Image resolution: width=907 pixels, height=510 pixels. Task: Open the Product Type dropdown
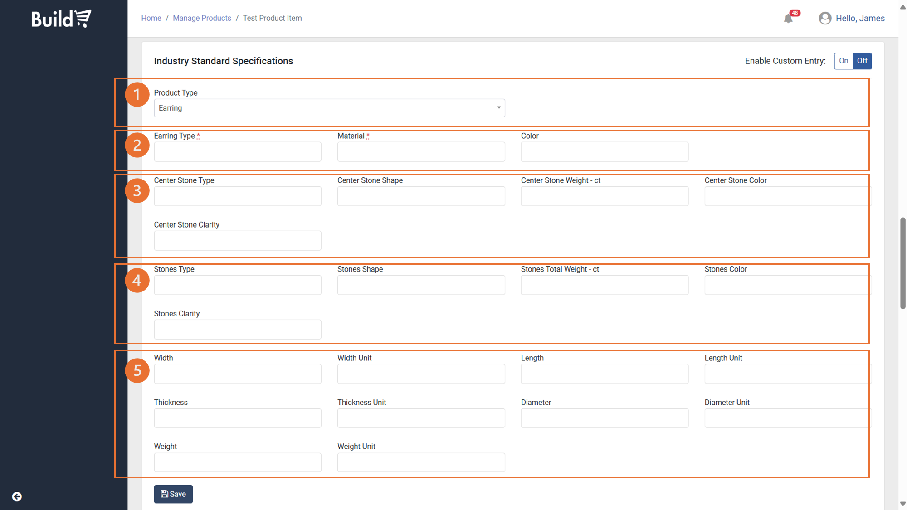coord(329,108)
